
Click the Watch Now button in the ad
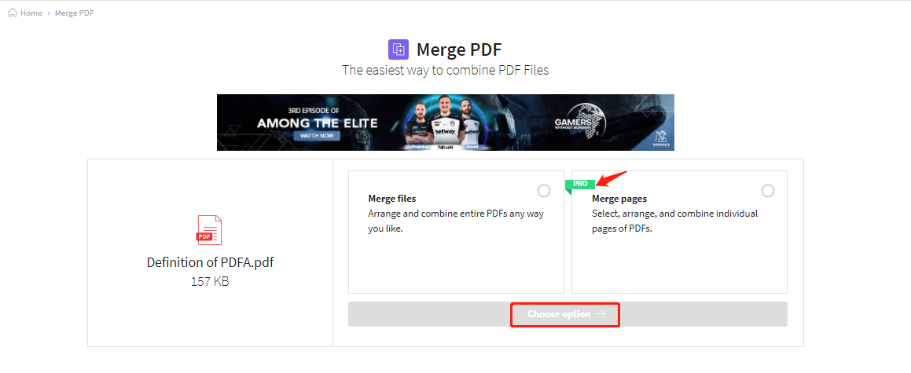point(318,136)
